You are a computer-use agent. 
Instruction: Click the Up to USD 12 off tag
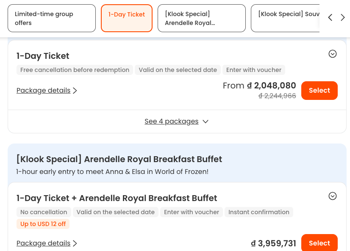(x=43, y=224)
